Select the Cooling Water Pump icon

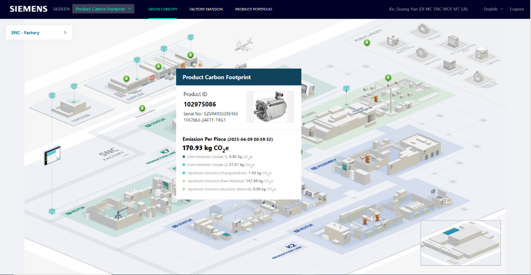393,41
